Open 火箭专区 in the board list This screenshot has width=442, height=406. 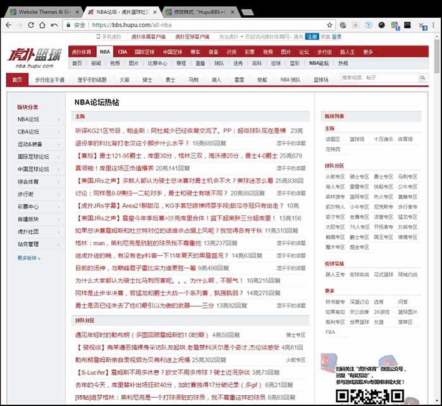335,176
